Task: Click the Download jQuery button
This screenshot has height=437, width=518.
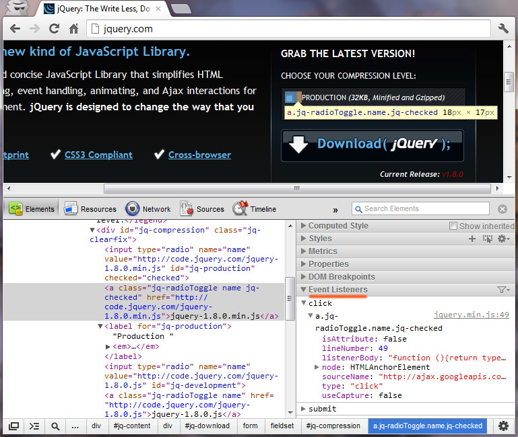Action: 373,145
